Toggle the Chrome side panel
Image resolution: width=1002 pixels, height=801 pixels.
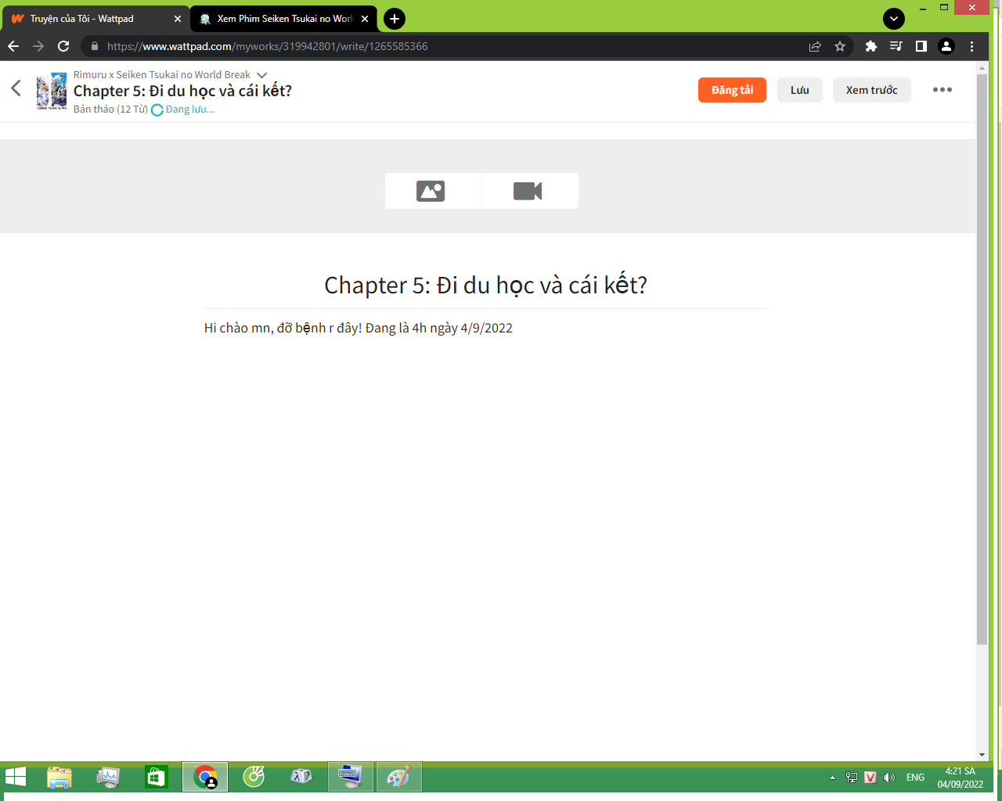921,46
